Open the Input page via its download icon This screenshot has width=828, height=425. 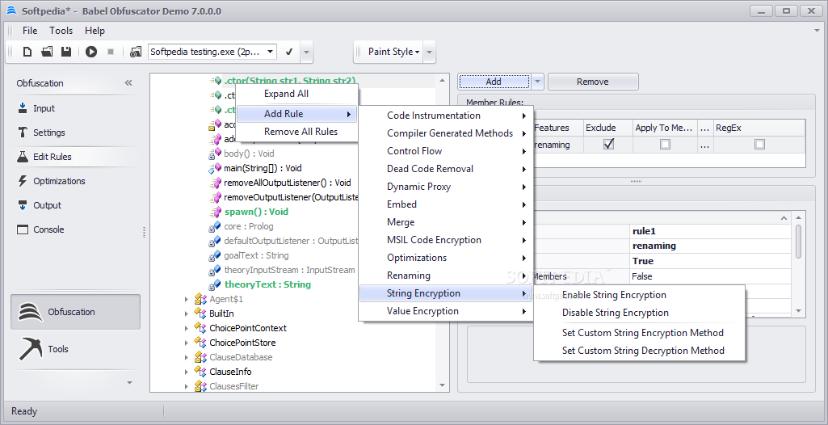(23, 108)
